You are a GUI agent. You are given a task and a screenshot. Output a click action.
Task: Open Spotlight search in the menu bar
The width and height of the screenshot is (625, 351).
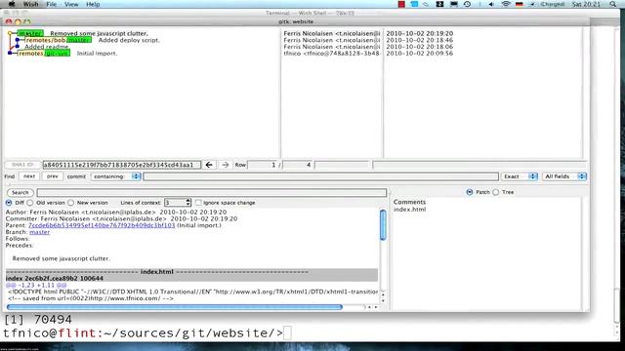tap(613, 4)
